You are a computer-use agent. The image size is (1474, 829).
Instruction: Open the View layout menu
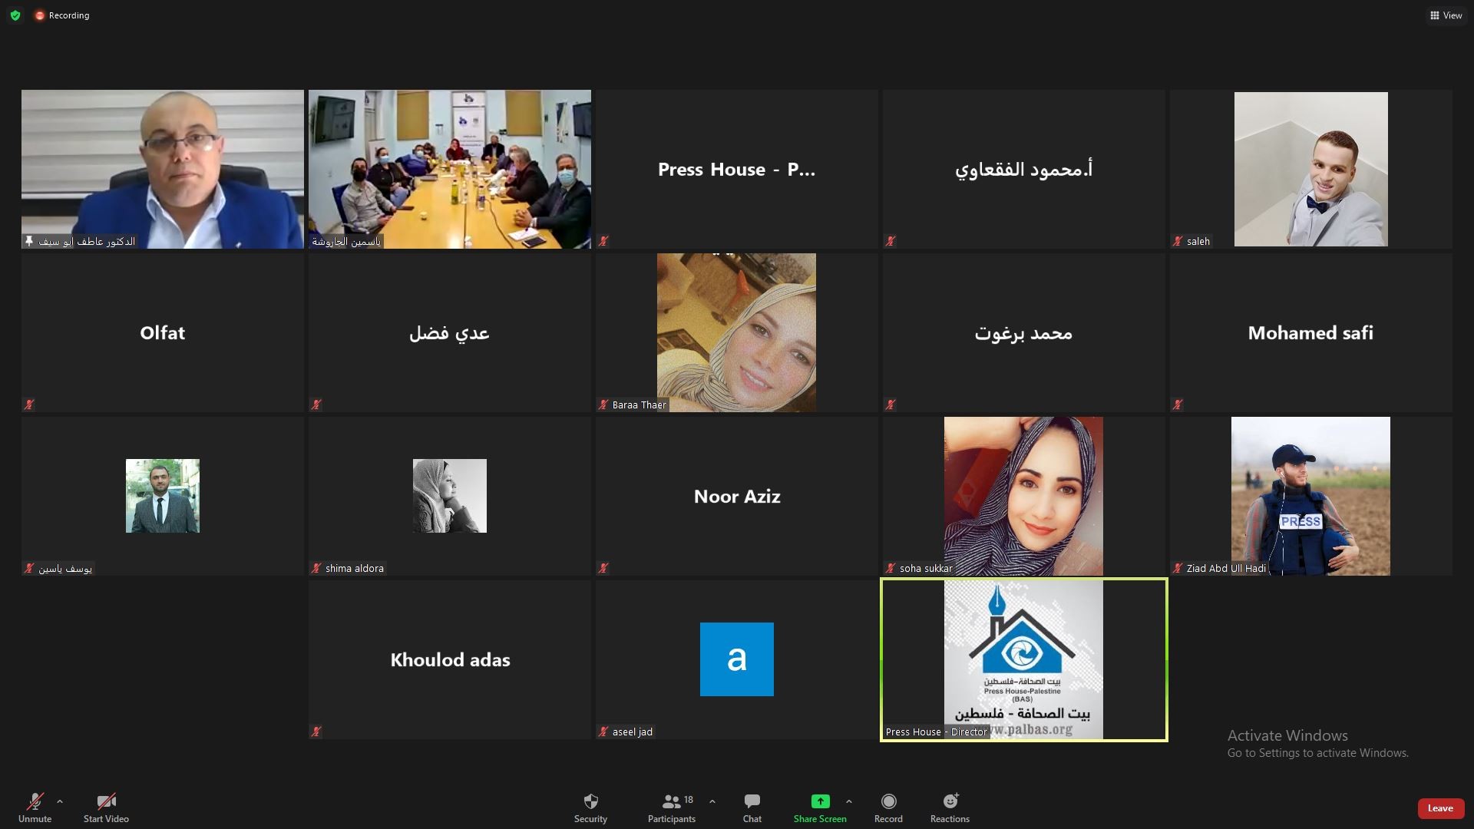(1446, 15)
